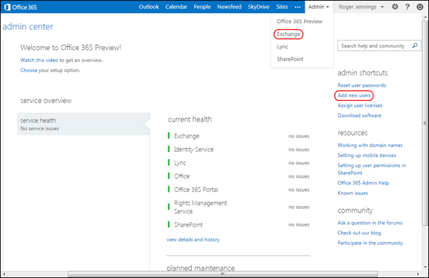The width and height of the screenshot is (429, 278).
Task: Open SkyDrive in the navigation bar
Action: [x=259, y=7]
